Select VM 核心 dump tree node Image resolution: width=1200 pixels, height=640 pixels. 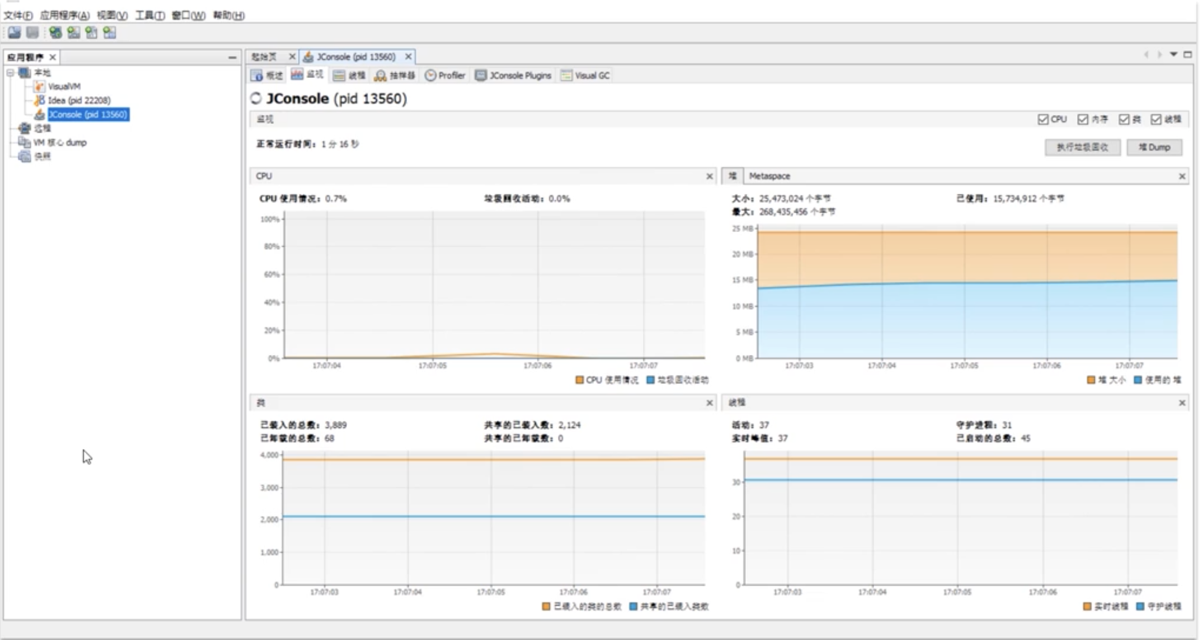click(x=60, y=142)
